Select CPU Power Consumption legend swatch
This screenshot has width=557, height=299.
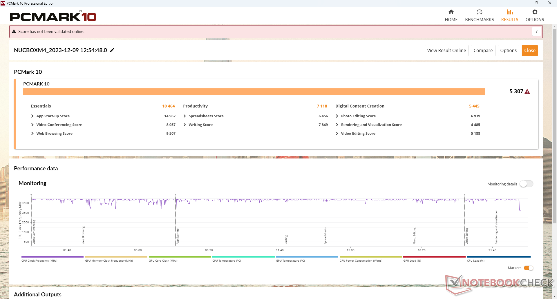pos(371,257)
